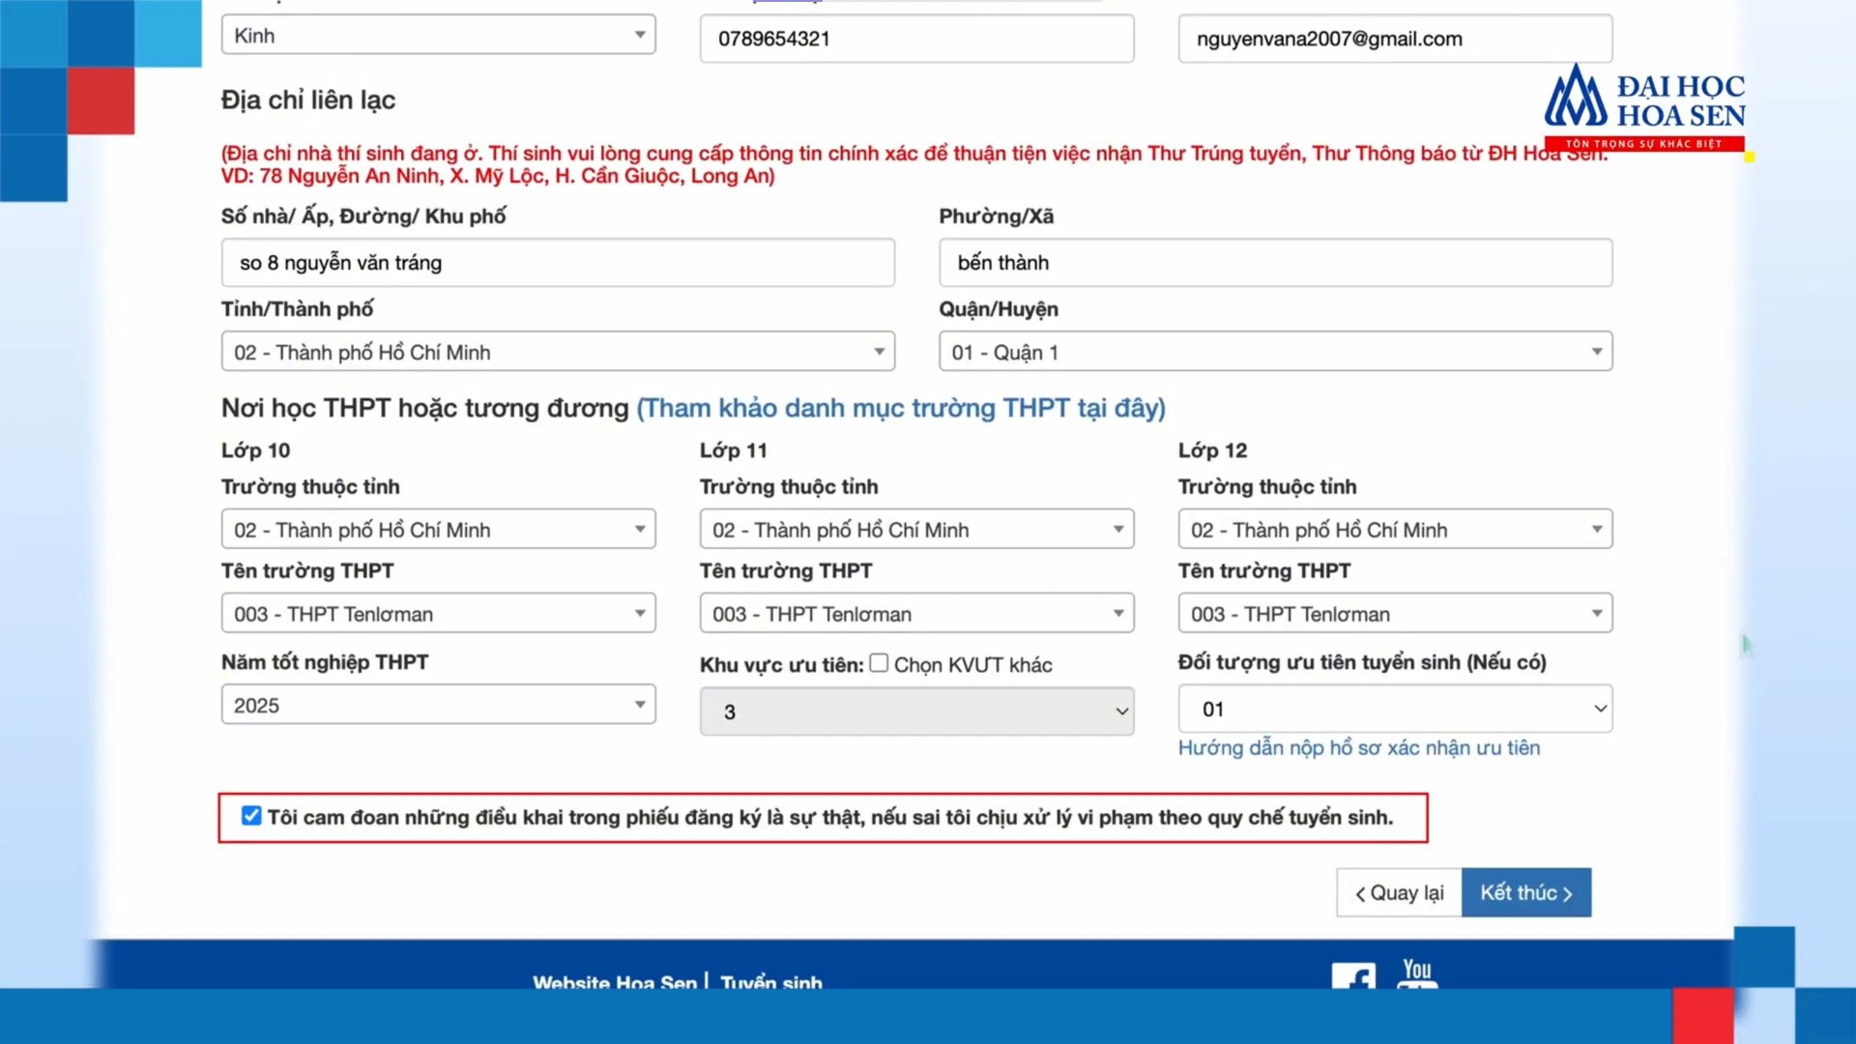
Task: Click the Quay lại button
Action: click(x=1399, y=892)
